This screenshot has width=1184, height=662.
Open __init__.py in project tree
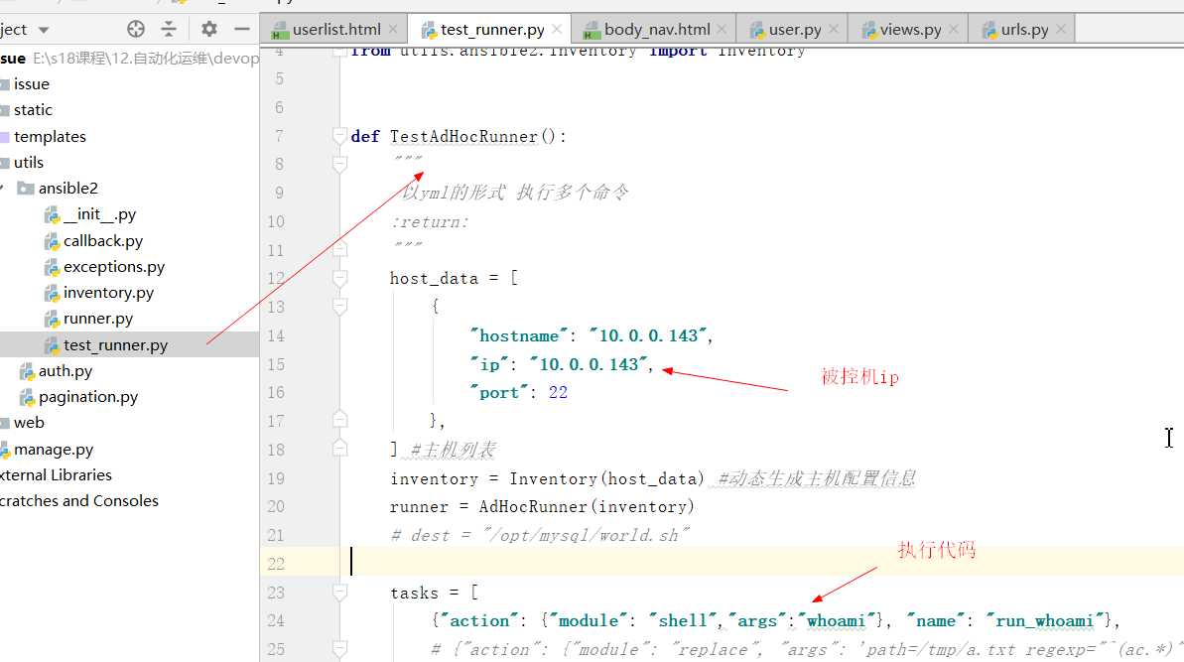[x=99, y=214]
